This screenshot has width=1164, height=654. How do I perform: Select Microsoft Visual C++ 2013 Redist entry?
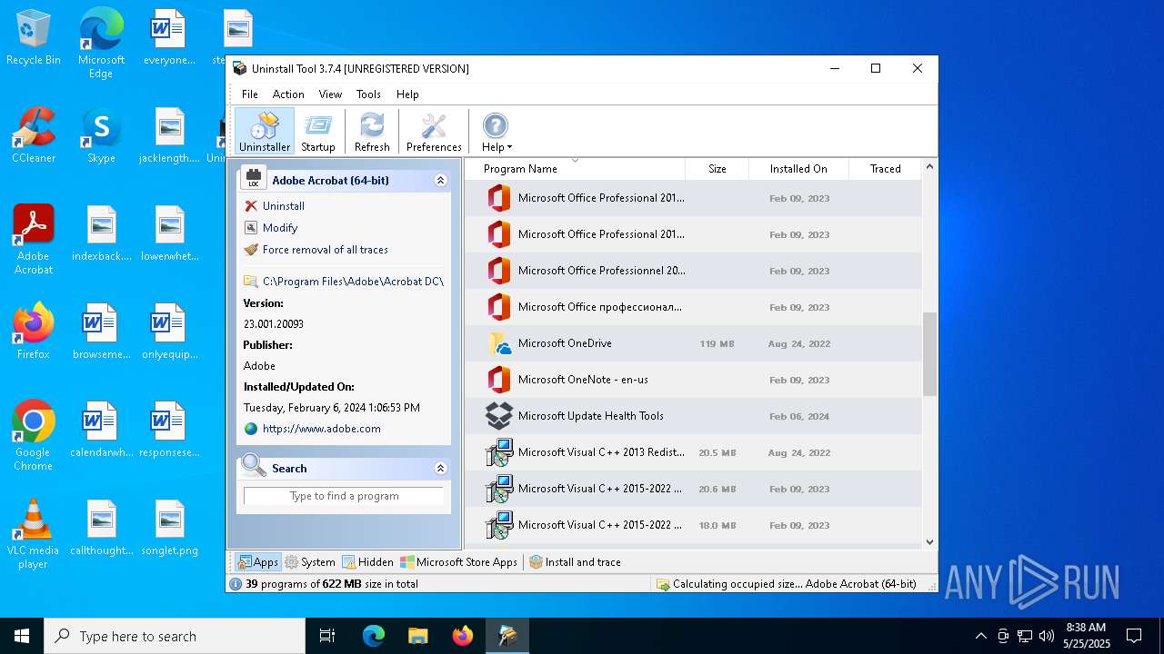693,452
